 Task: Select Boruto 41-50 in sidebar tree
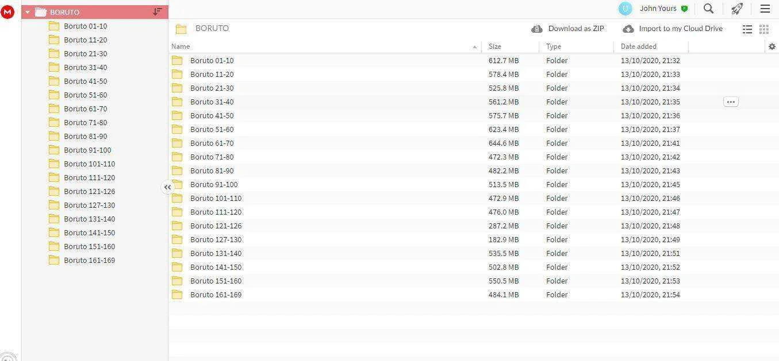tap(85, 81)
